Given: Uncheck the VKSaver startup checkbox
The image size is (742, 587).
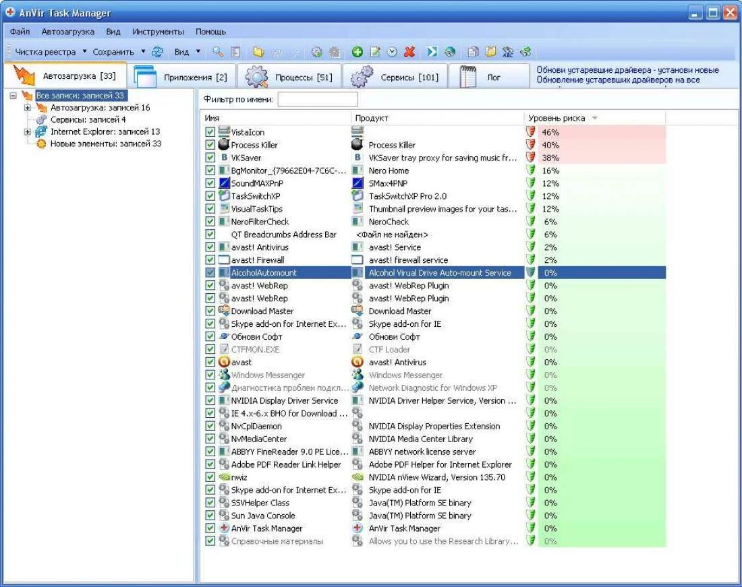Looking at the screenshot, I should [210, 158].
